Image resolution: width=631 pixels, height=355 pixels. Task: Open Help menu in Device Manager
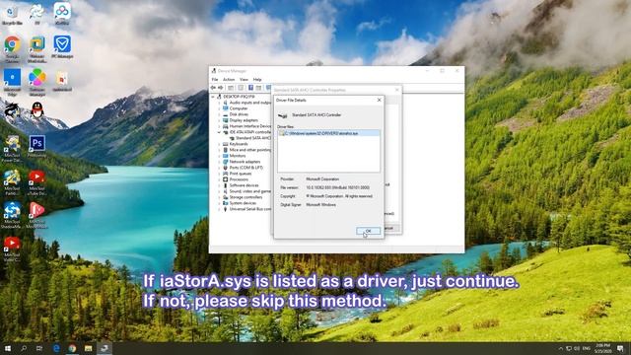tap(257, 80)
